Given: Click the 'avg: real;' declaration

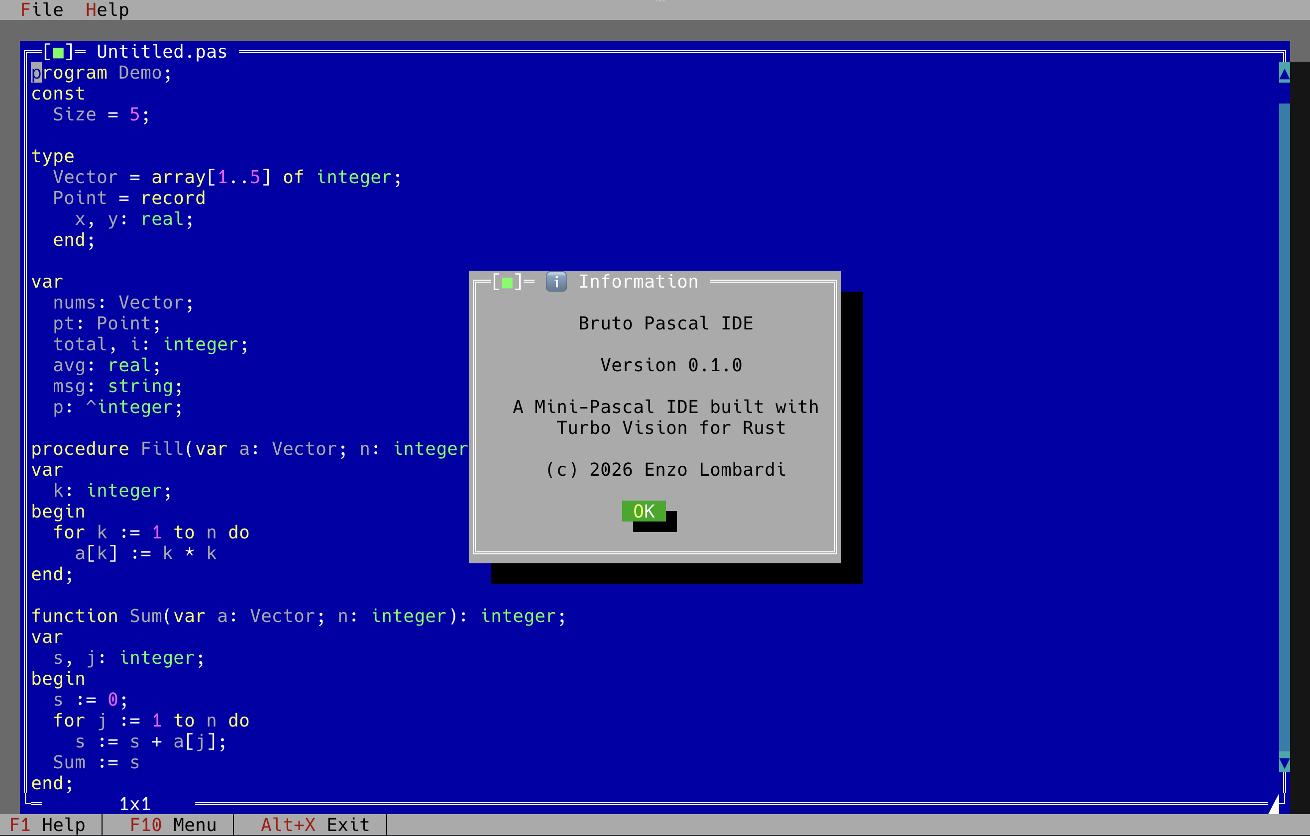Looking at the screenshot, I should click(107, 366).
